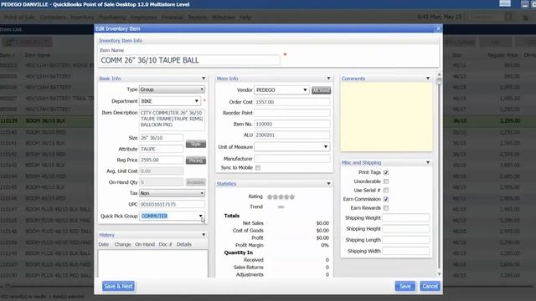Open the Customers menu

tap(53, 17)
